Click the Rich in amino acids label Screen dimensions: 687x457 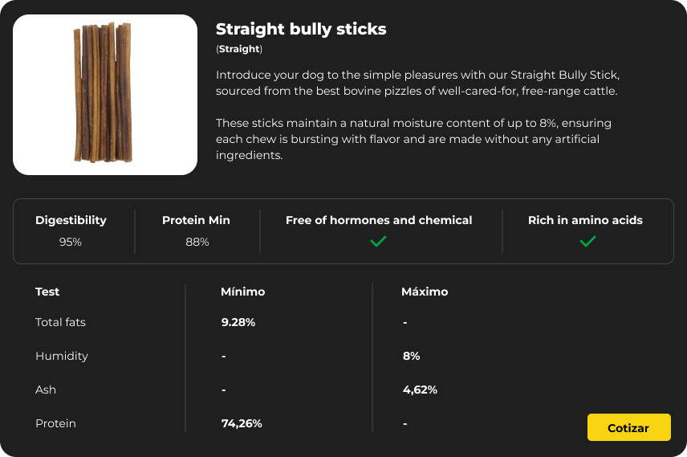[x=585, y=220]
